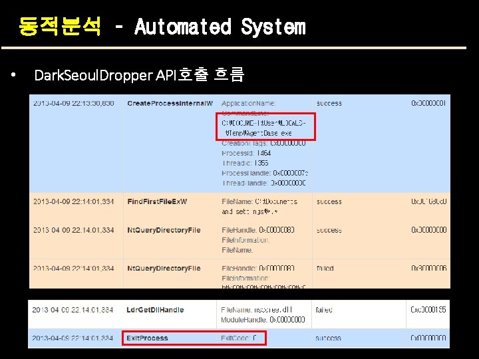The image size is (479, 359).
Task: Select 'ModuleHandle: 0x00000000' argument
Action: point(263,320)
